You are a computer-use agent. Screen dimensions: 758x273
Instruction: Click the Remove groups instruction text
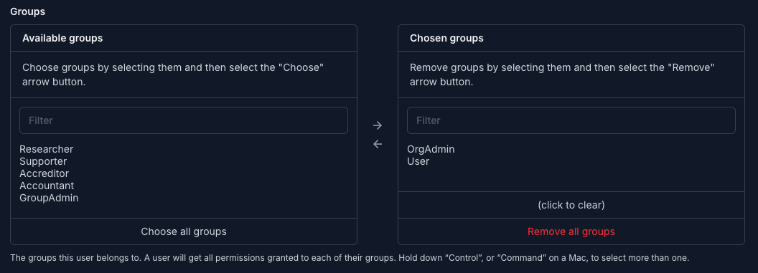562,75
